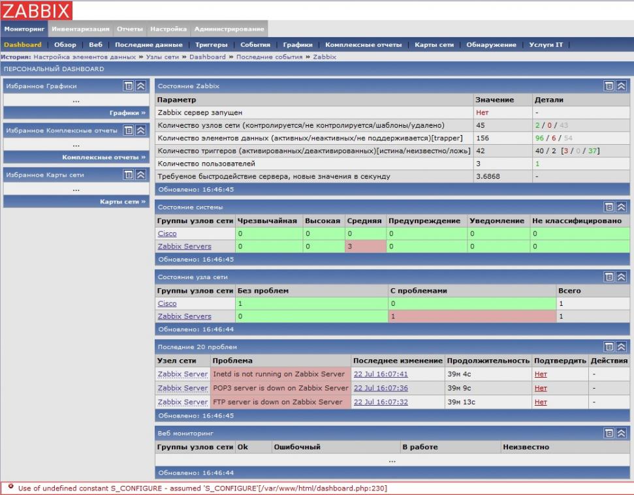Viewport: 634px width, 495px height.
Task: Open the Триггеры submenu item
Action: 212,45
